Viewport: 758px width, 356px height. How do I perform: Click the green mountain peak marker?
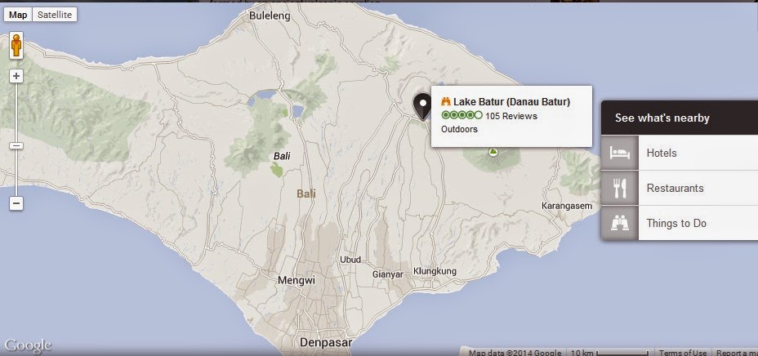tap(493, 152)
